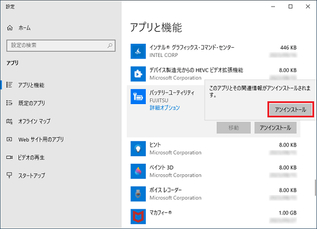Click the マカフィー shield app icon

coord(138,216)
